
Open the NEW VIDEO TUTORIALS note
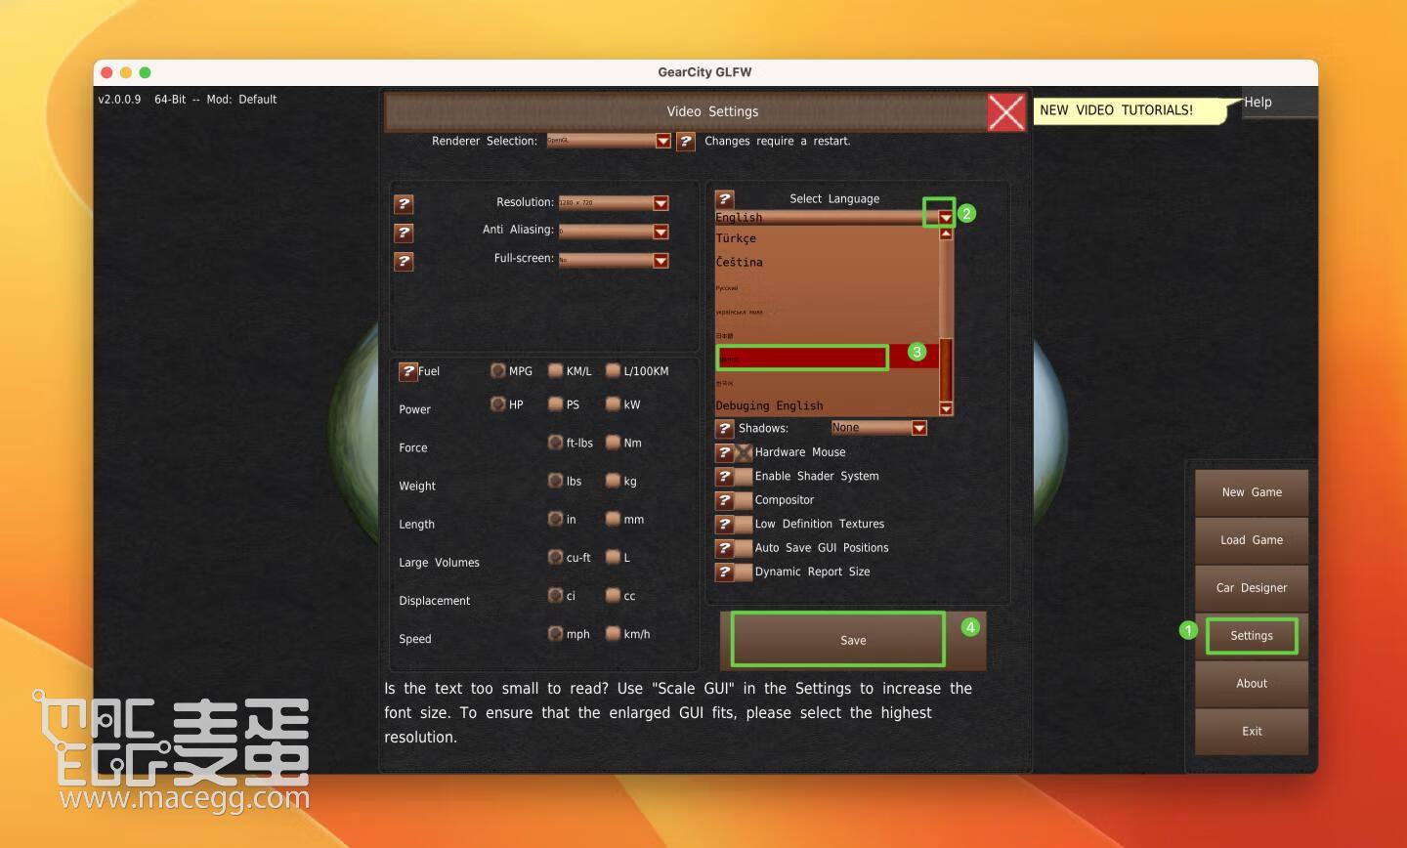(x=1130, y=110)
